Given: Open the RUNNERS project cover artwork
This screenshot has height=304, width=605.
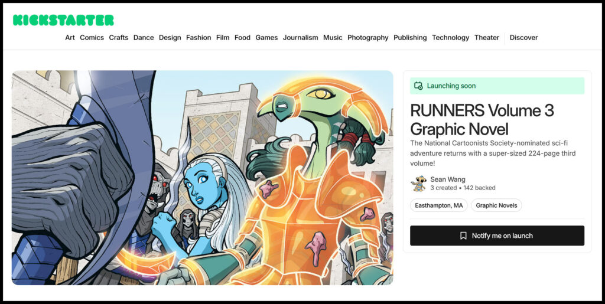Looking at the screenshot, I should pos(202,178).
